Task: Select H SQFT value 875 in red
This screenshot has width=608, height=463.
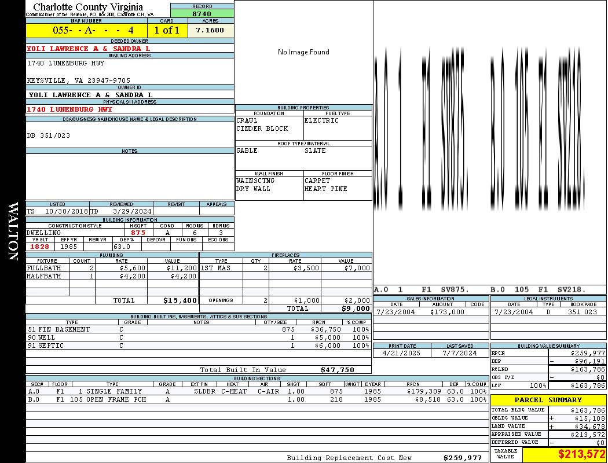Action: pyautogui.click(x=138, y=233)
